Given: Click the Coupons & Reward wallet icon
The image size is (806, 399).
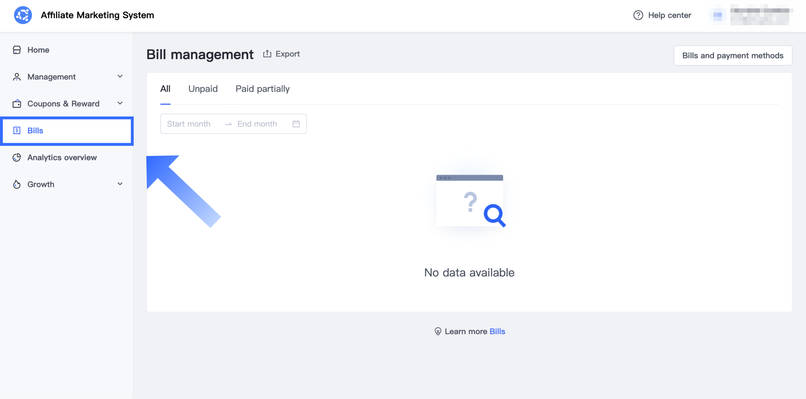Looking at the screenshot, I should pos(17,104).
